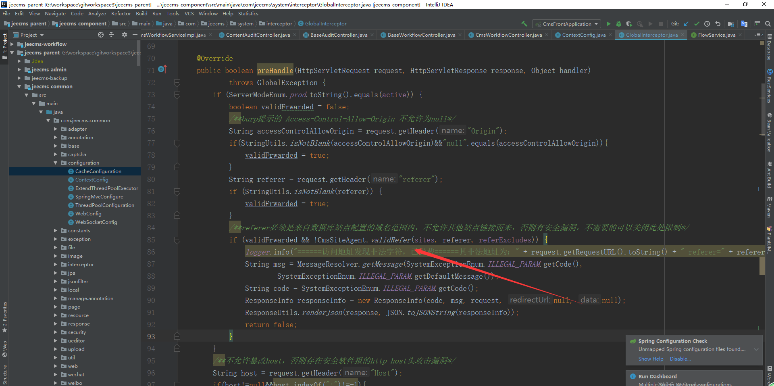
Task: Update project with the blue Git arrow
Action: pos(686,24)
